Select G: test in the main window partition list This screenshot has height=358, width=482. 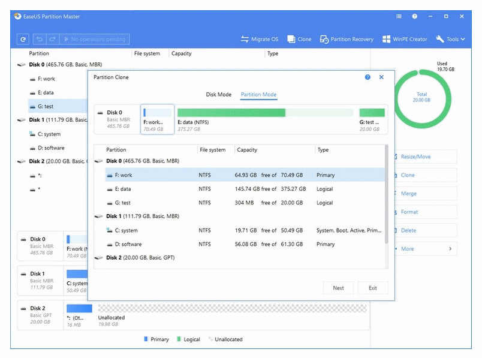(46, 106)
